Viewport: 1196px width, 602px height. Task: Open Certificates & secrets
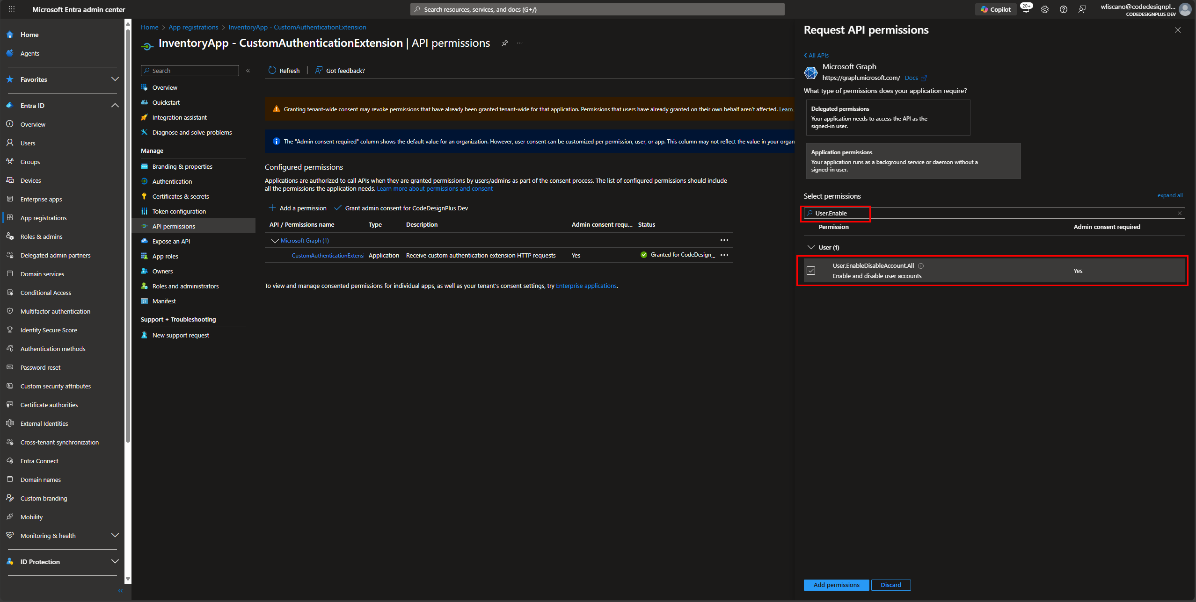180,196
